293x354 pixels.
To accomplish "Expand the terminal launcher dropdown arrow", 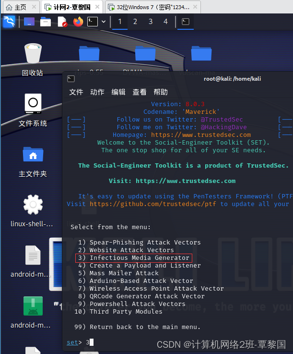I will (x=104, y=22).
